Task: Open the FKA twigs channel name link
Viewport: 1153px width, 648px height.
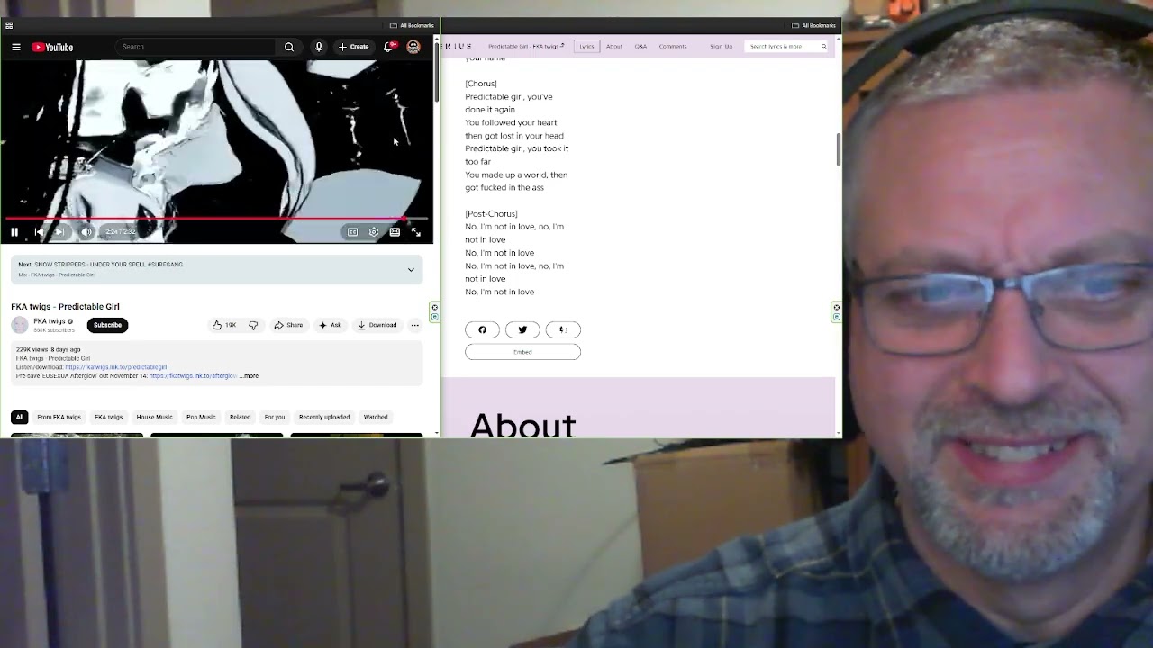Action: [x=50, y=321]
